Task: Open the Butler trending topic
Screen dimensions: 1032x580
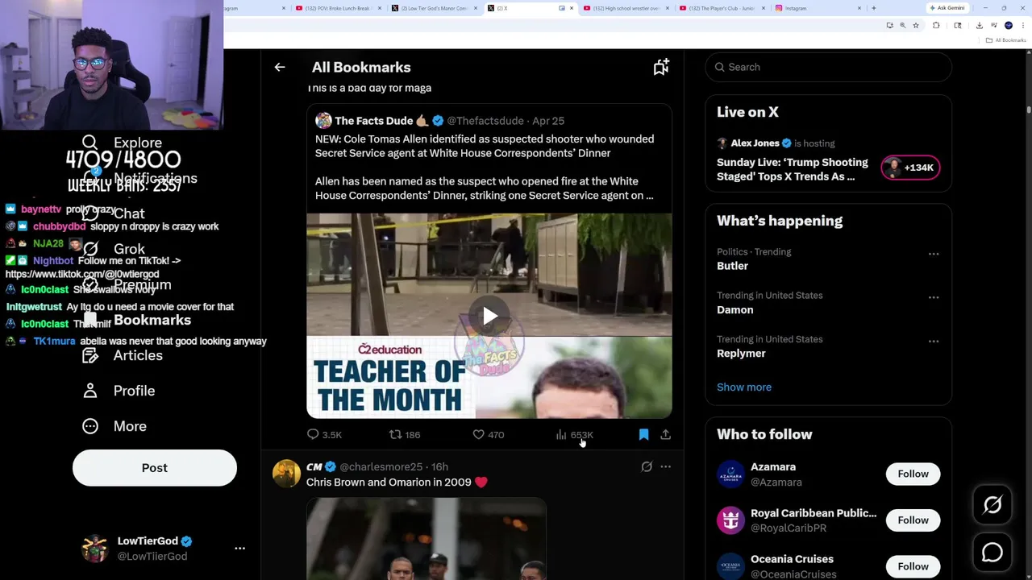Action: (732, 266)
